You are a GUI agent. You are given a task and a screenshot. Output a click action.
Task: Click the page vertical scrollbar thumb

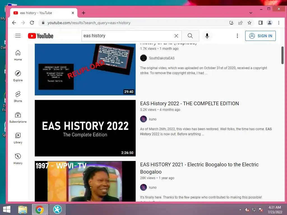coord(283,55)
